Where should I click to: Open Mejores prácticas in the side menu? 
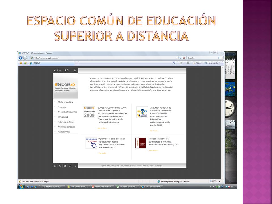(65, 122)
